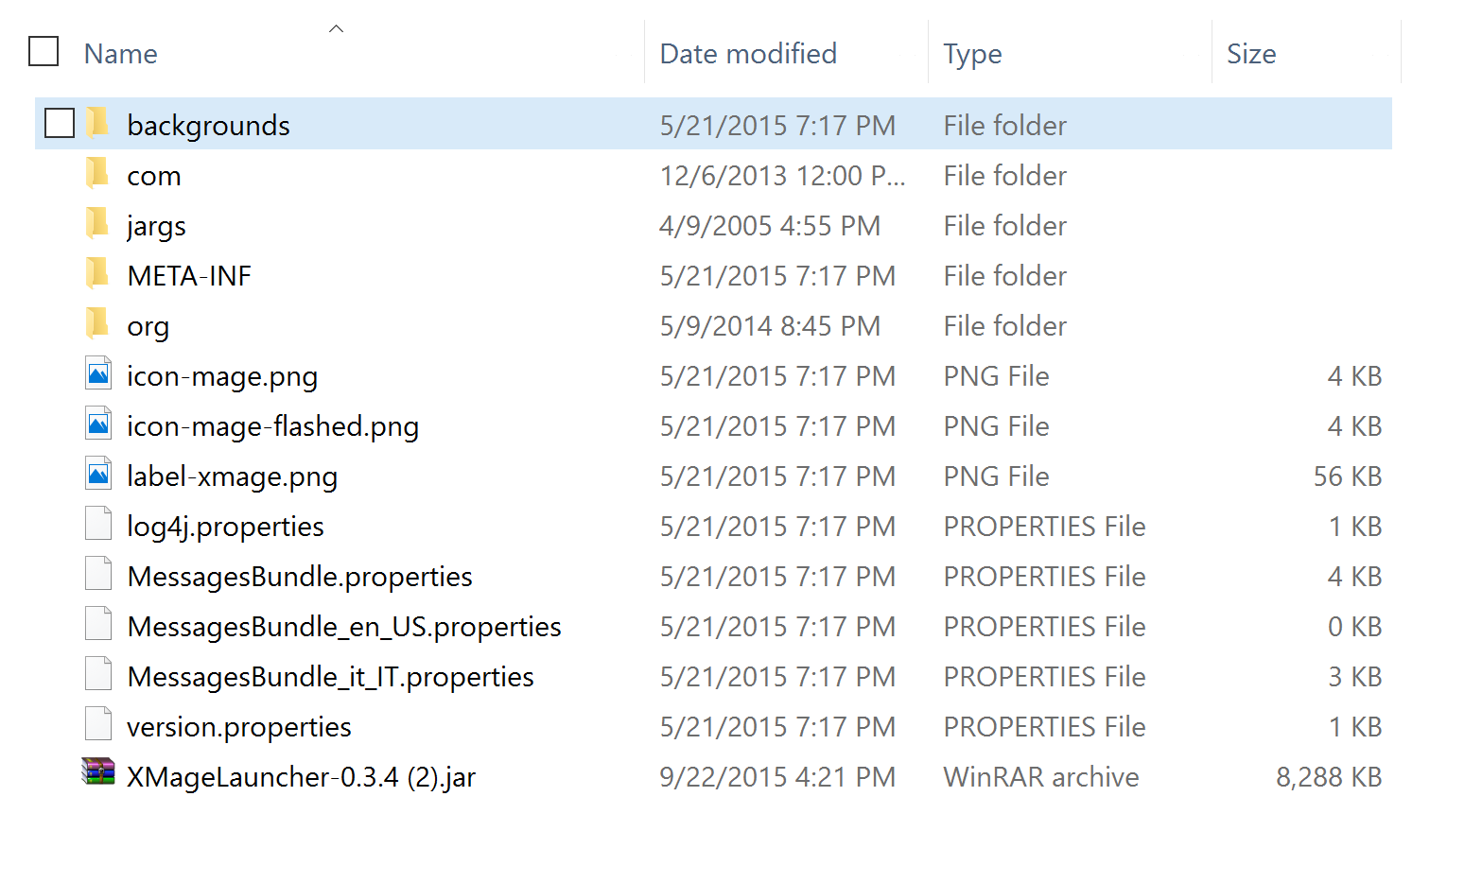Screen dimensions: 1465x883
Task: Select the WinRAR icon of XMageLauncher jar
Action: coord(98,772)
